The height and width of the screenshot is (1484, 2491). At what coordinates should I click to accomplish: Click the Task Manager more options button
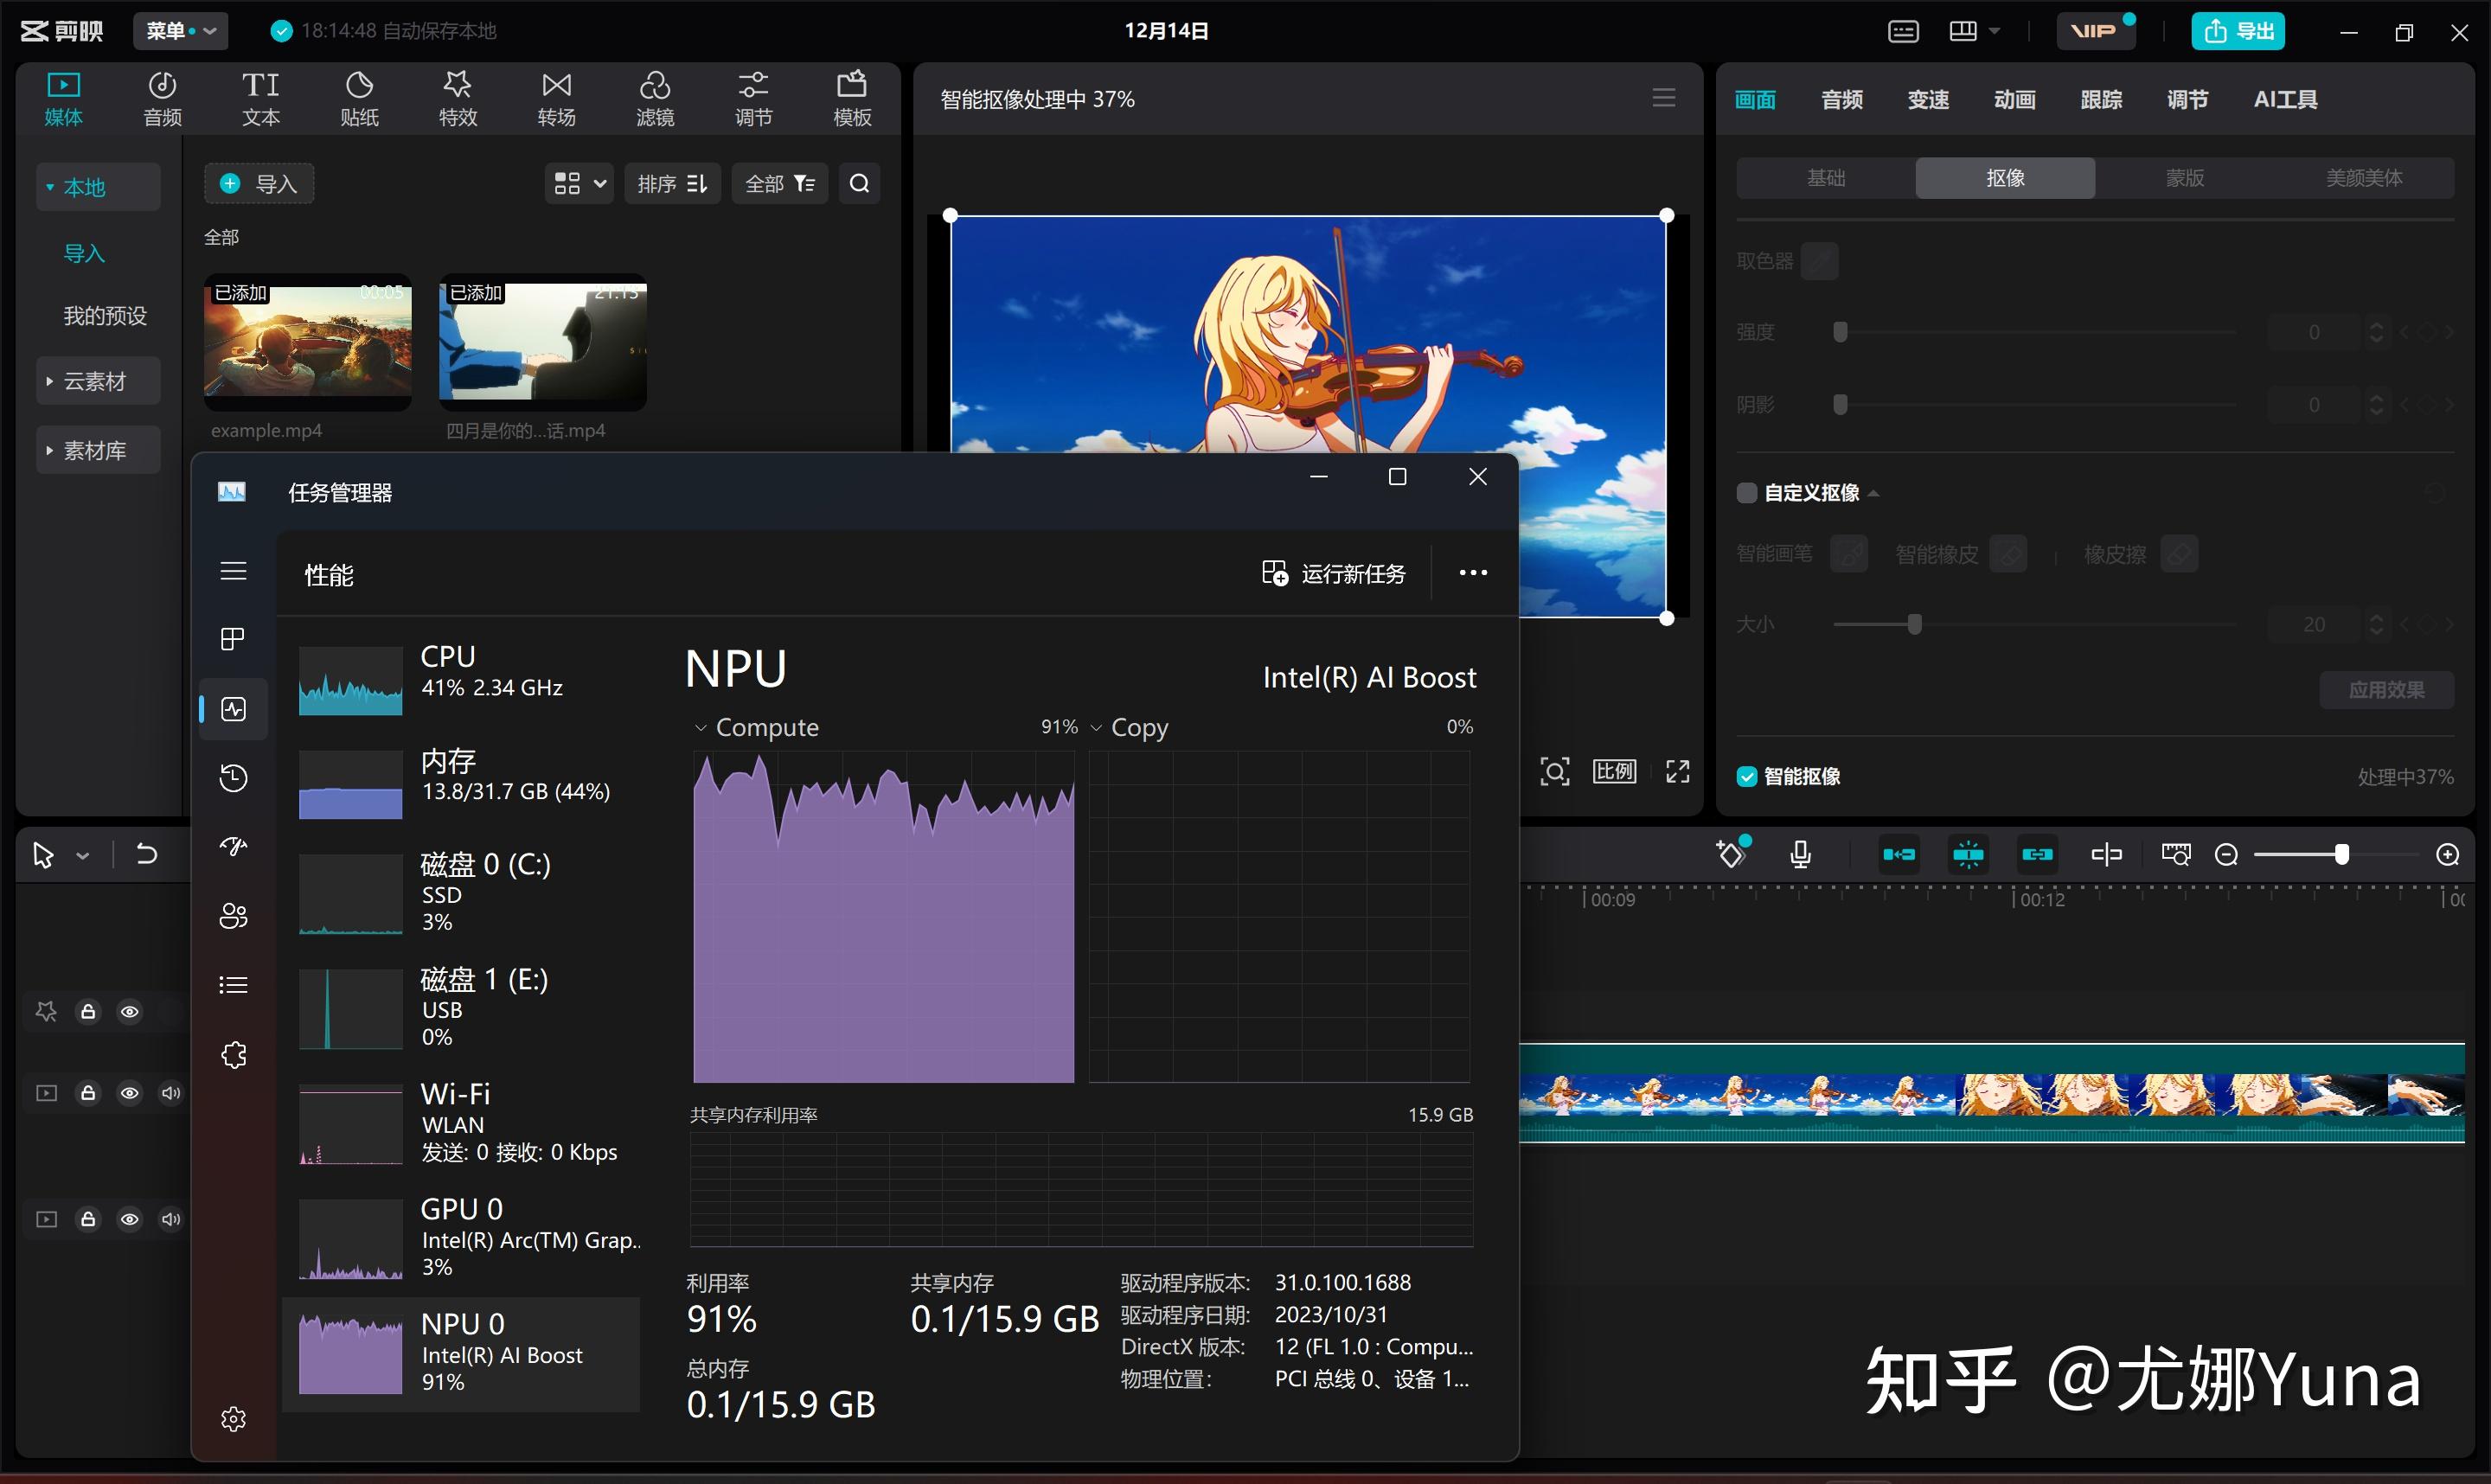(1472, 573)
